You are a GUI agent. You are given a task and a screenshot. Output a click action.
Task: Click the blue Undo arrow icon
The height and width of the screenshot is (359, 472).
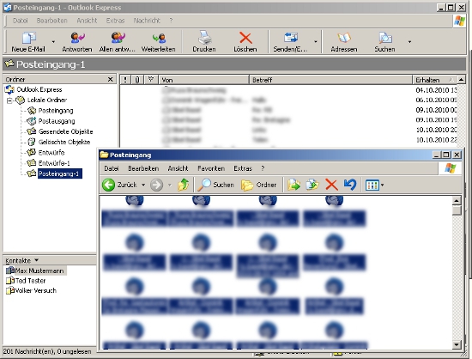coord(350,185)
